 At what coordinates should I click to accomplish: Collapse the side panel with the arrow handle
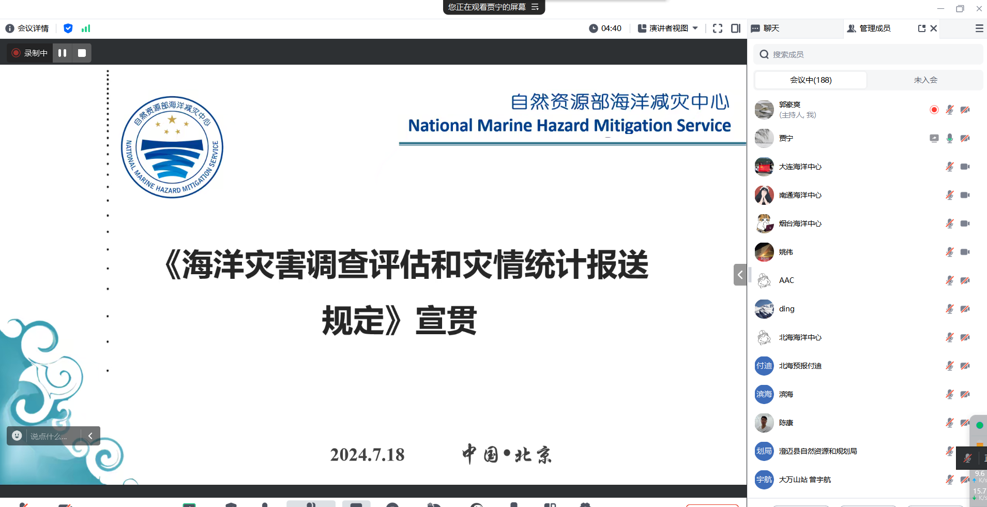[x=740, y=275]
